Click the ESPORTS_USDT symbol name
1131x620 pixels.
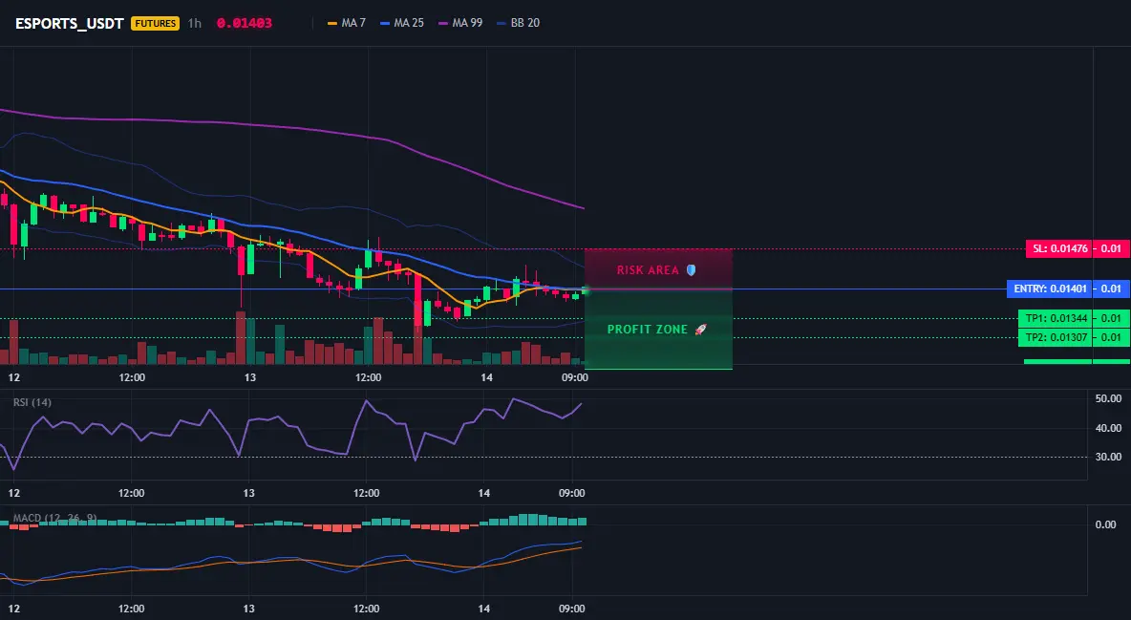[69, 23]
